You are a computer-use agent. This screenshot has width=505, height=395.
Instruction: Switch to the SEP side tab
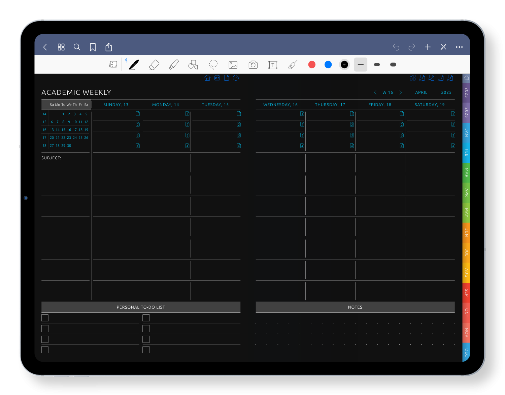point(466,292)
